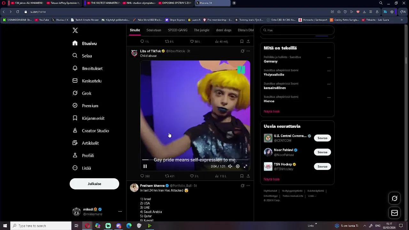Open Ilmoitukset notifications
The image size is (409, 230).
pos(88,68)
